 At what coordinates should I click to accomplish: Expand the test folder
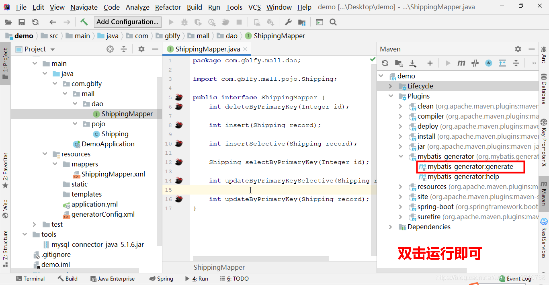(35, 224)
